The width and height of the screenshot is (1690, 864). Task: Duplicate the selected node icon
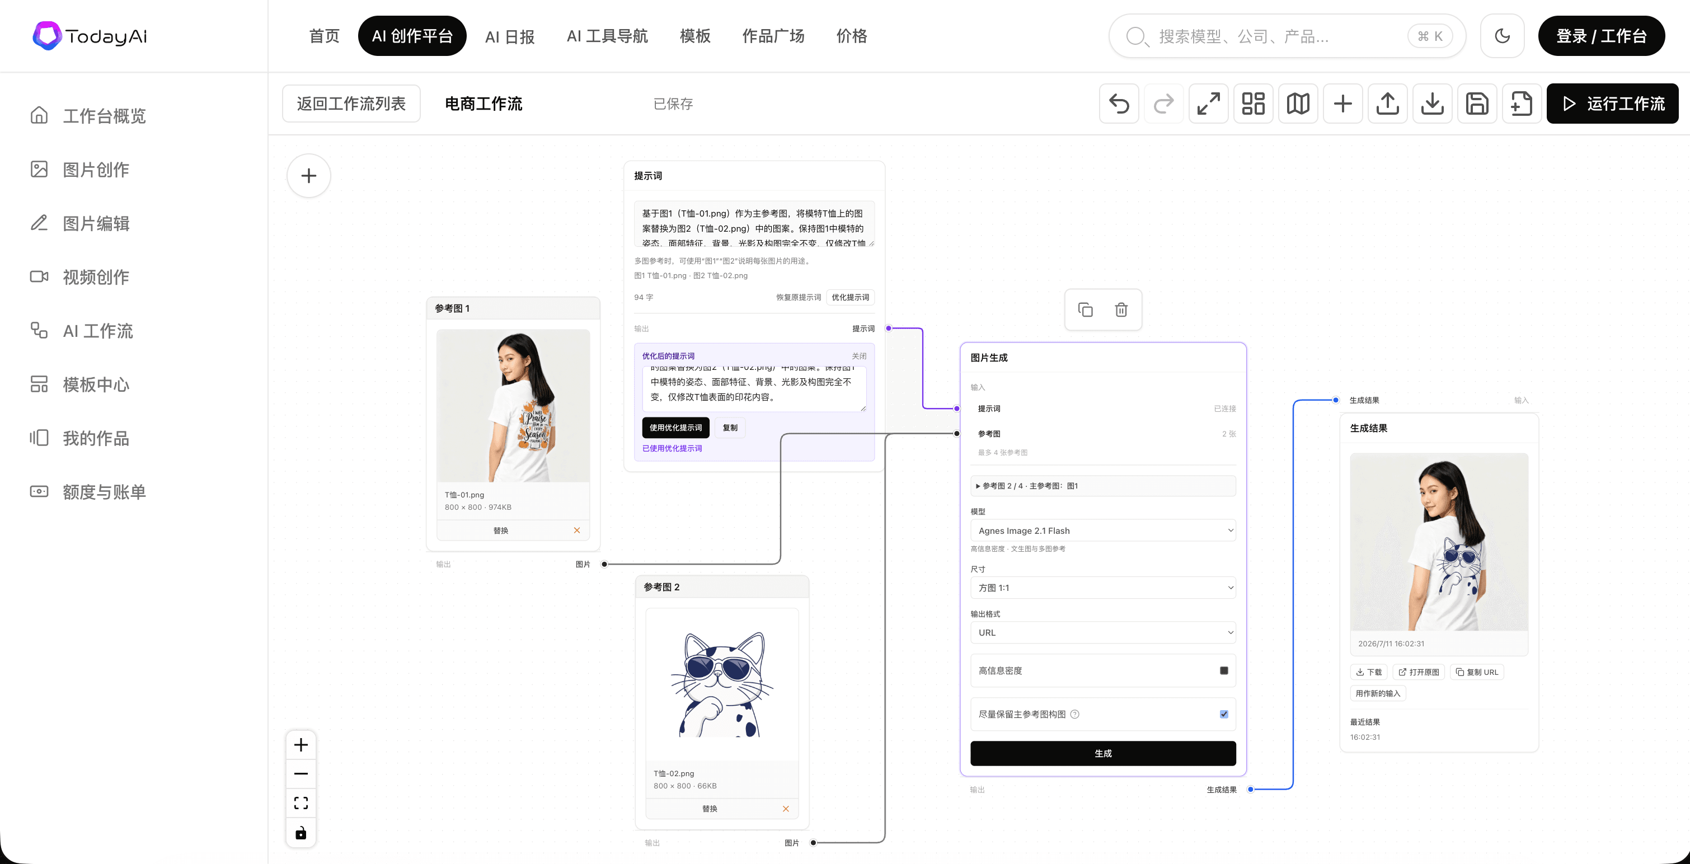coord(1086,309)
